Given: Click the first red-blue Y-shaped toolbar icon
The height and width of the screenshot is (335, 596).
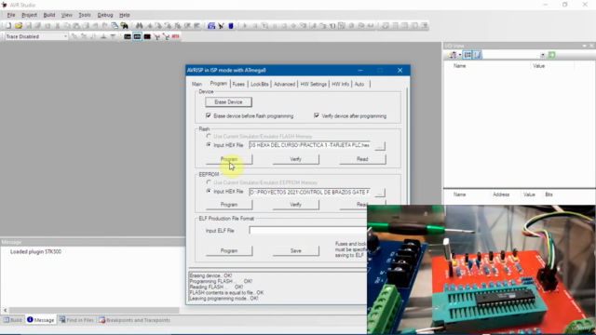Looking at the screenshot, I should coord(156,36).
